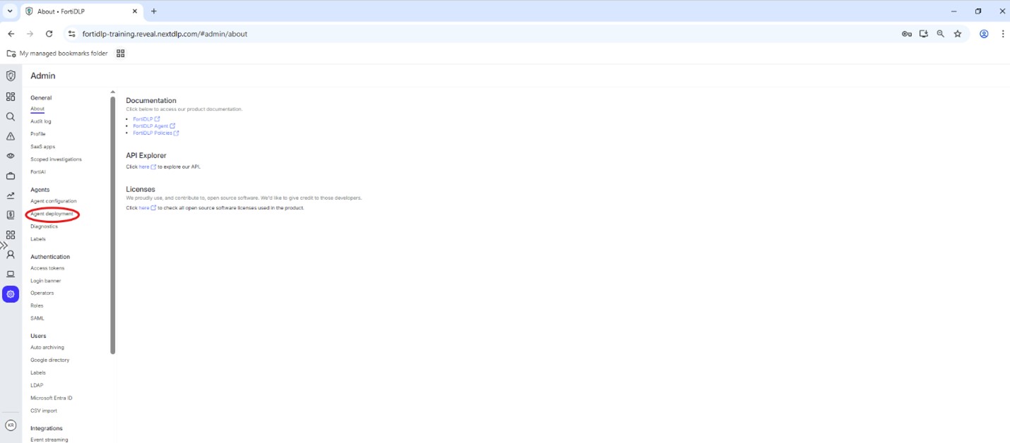The width and height of the screenshot is (1010, 443).
Task: Click the external-link icon beside FortiDLP Agent
Action: tap(172, 126)
